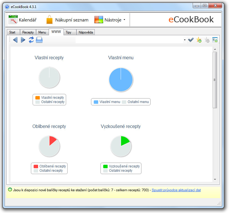Switch to the Menu tab

coord(42,32)
